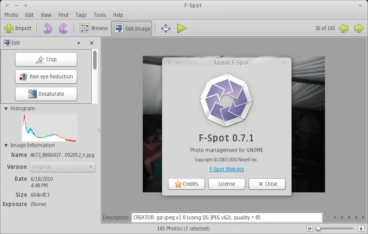Collapse the Image Information section
This screenshot has height=234, width=368.
tap(6, 145)
